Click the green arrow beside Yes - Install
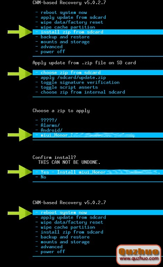163x267 pixels. tap(20, 172)
